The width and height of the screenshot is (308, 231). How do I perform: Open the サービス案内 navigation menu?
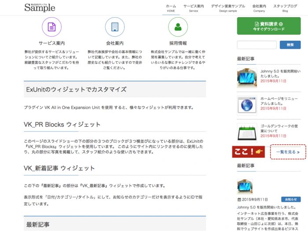[194, 8]
